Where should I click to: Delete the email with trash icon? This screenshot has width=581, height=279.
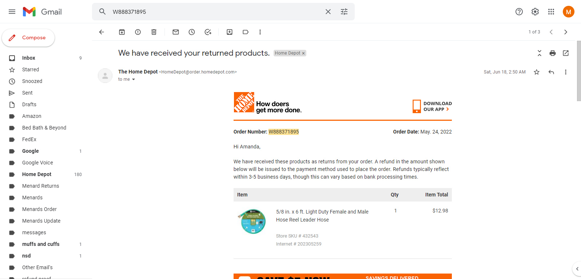(x=154, y=32)
